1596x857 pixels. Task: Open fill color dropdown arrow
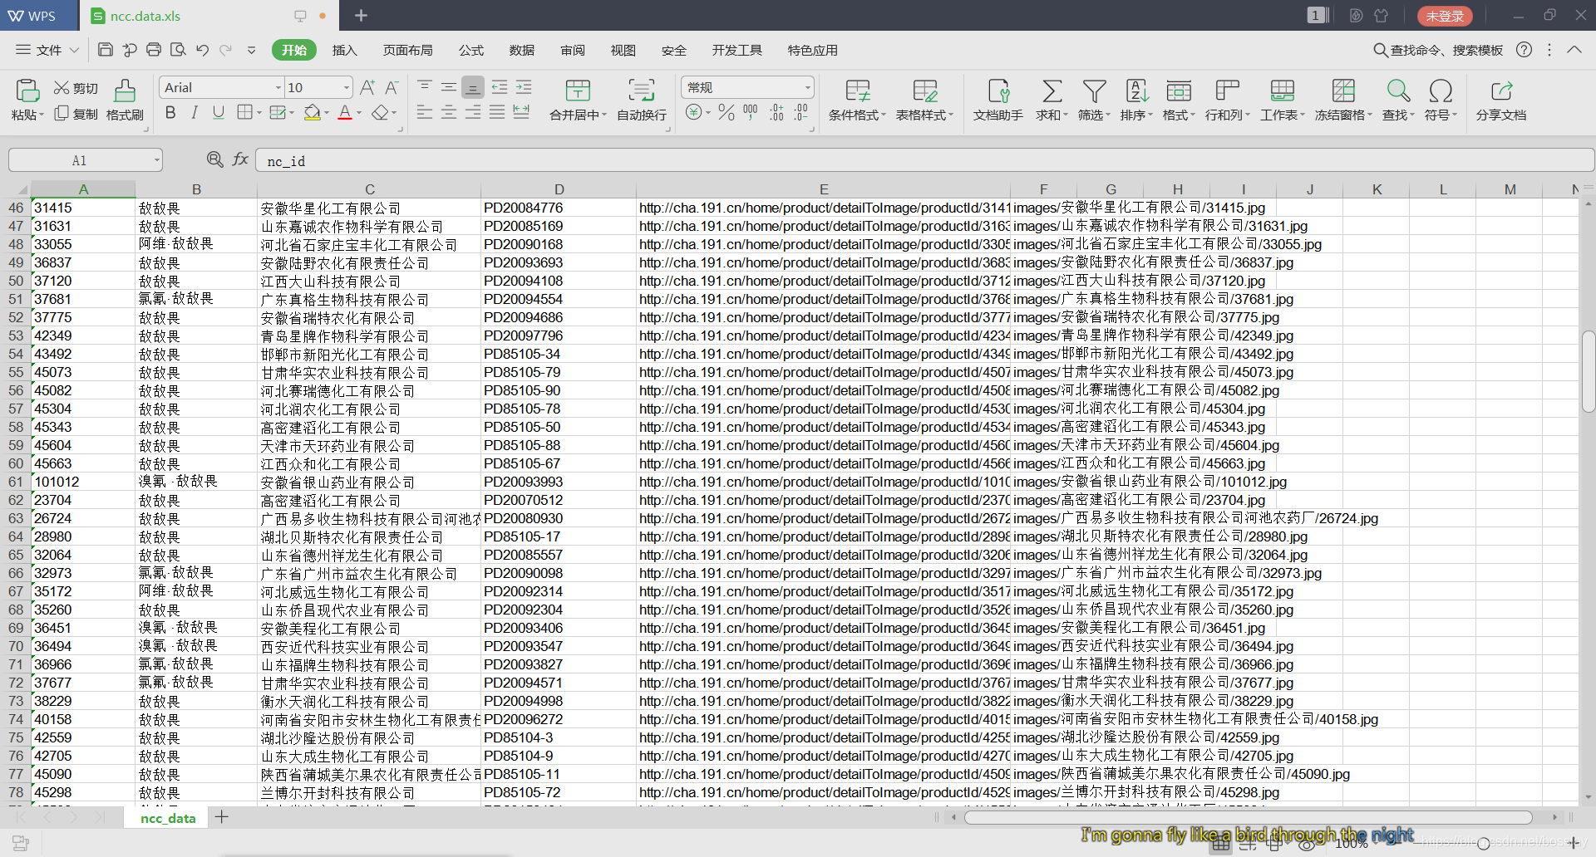tap(327, 113)
